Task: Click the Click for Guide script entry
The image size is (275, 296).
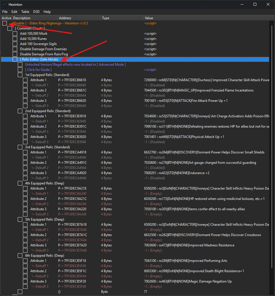Action: pyautogui.click(x=38, y=70)
